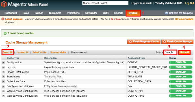
Task: Click the Translation files. description
Action: point(53,77)
